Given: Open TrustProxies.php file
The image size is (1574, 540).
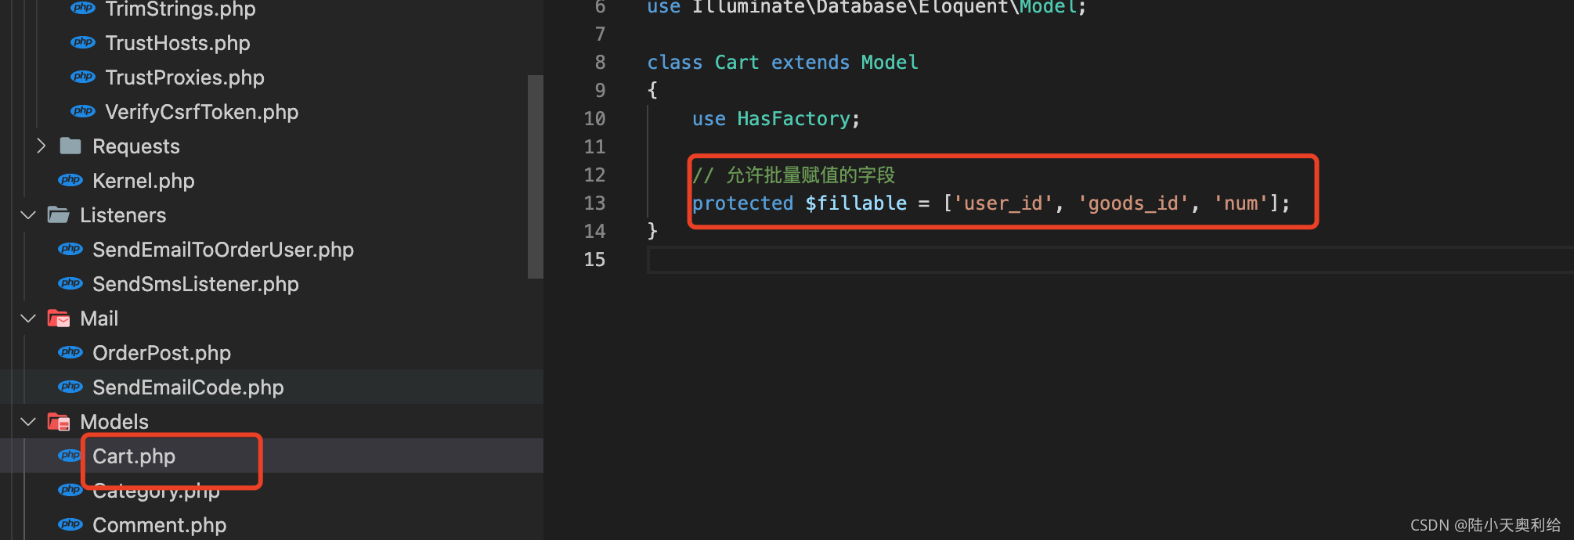Looking at the screenshot, I should tap(185, 77).
